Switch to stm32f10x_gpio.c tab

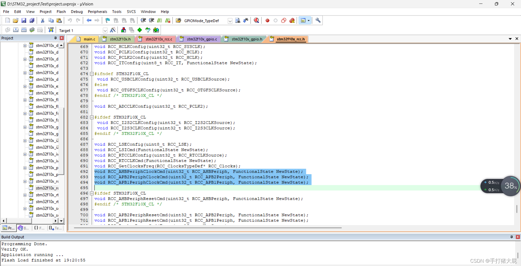click(199, 39)
